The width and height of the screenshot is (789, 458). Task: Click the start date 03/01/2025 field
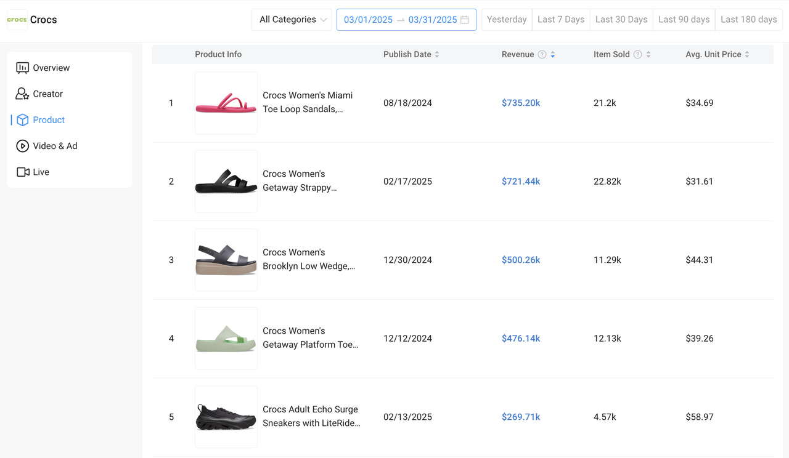368,20
